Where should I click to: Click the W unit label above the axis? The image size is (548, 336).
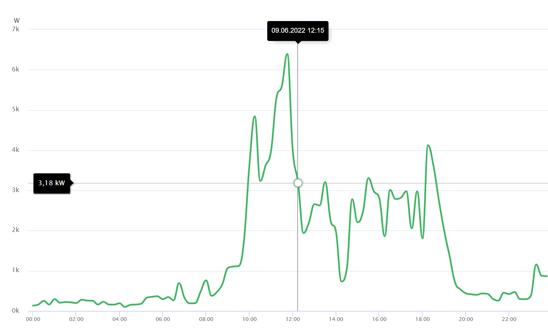(17, 21)
